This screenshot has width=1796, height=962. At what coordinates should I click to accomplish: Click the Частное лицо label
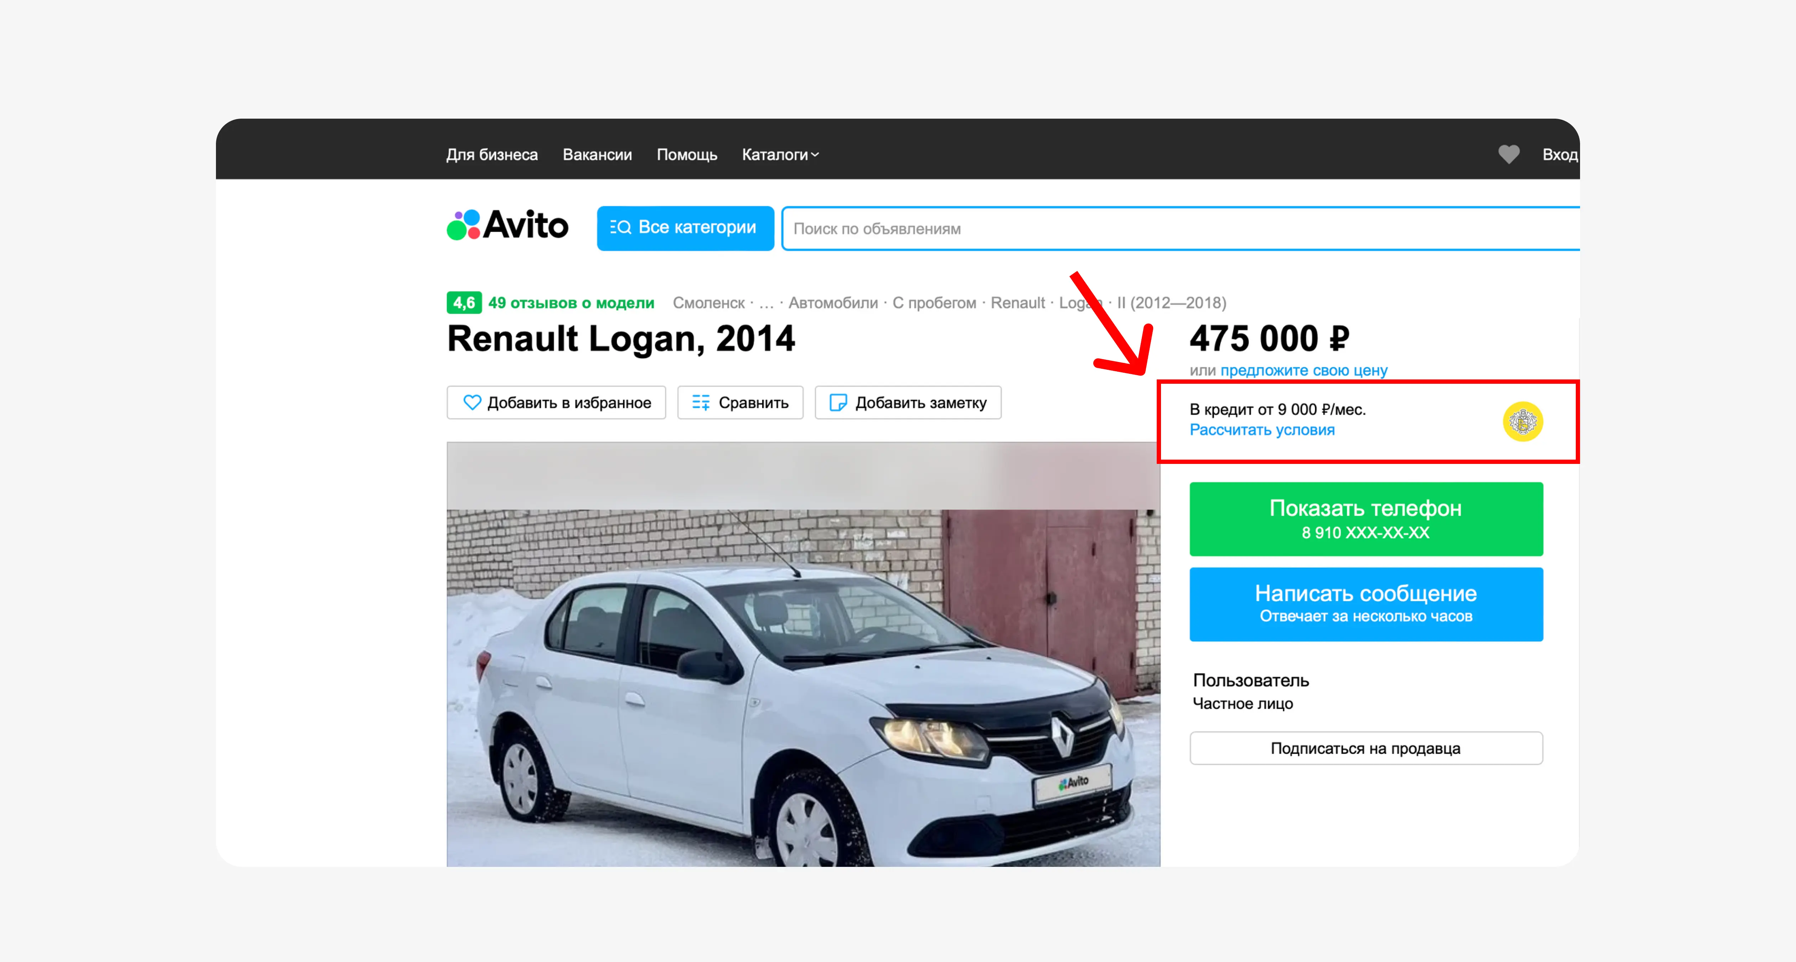(x=1243, y=703)
